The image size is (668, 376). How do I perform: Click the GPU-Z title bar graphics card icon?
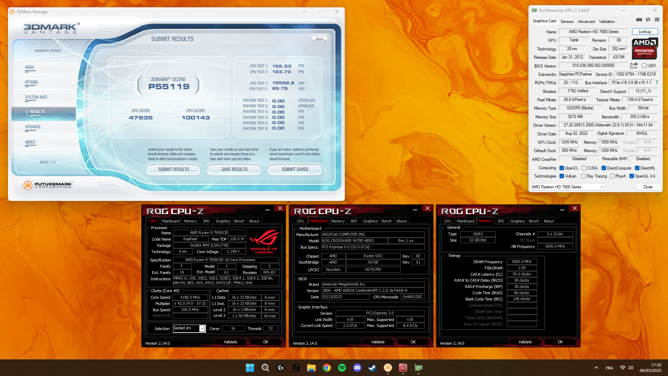pyautogui.click(x=534, y=10)
